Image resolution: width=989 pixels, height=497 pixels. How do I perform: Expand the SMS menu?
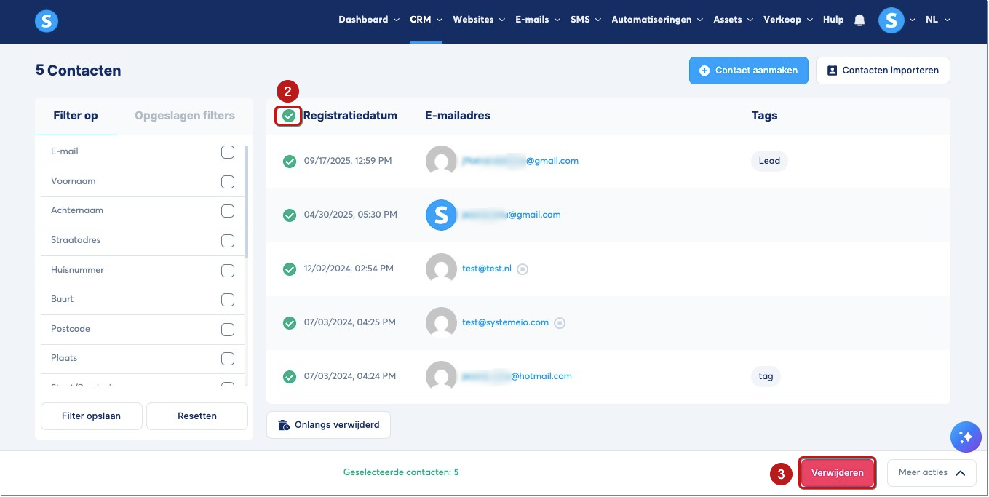click(x=586, y=20)
